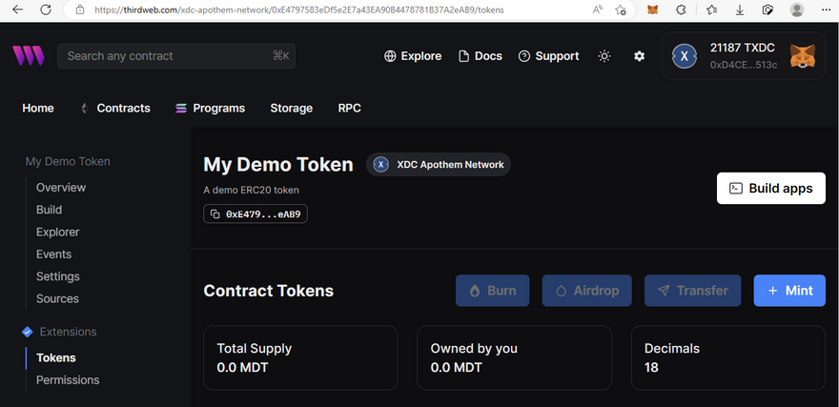
Task: Toggle the light/dark theme sun icon
Action: pos(604,56)
